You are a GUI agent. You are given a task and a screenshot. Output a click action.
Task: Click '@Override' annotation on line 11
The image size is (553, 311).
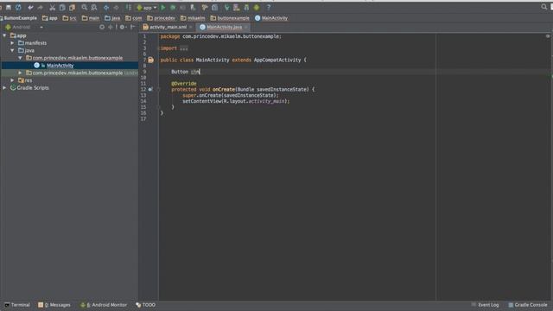click(184, 84)
